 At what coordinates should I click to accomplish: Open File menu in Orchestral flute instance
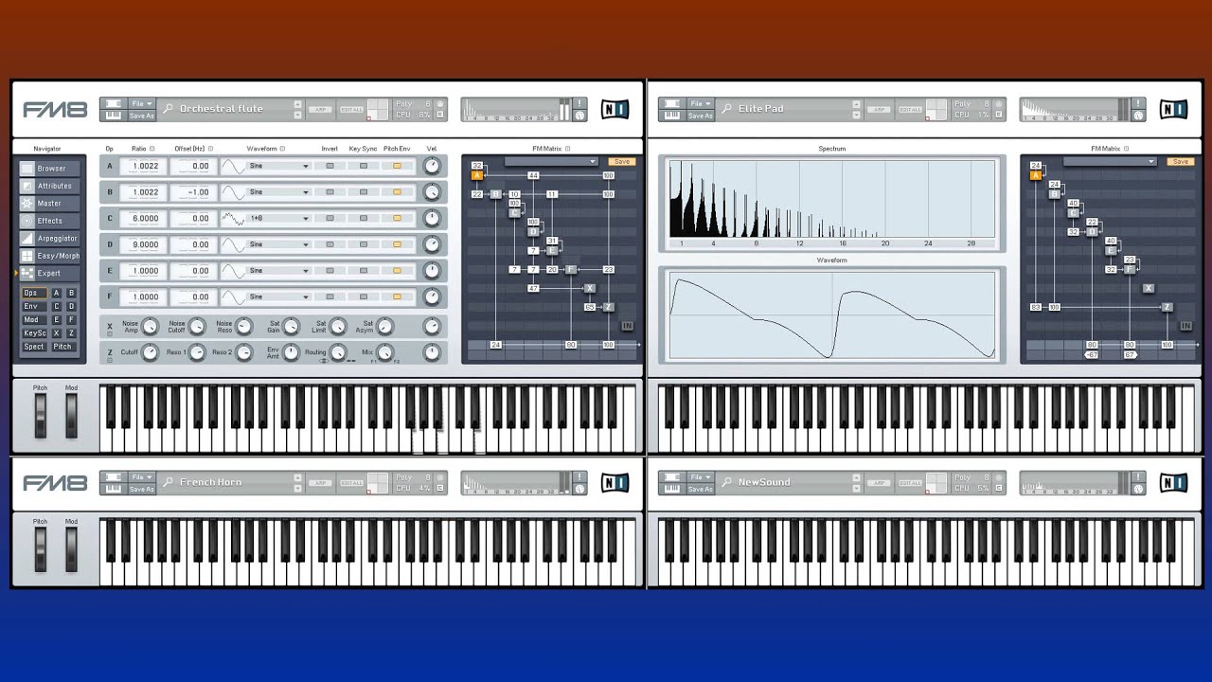click(x=142, y=103)
